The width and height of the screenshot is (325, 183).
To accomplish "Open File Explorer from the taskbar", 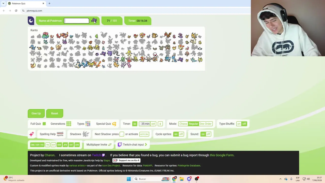I will coord(182,179).
